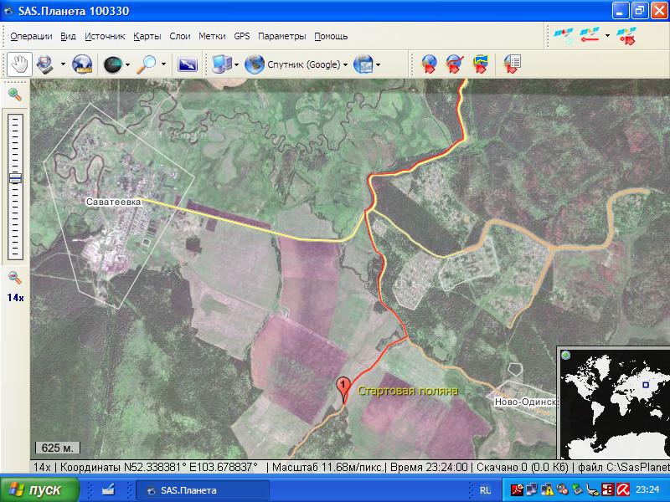Toggle the GPS track recording icon
The image size is (670, 502).
click(x=591, y=35)
